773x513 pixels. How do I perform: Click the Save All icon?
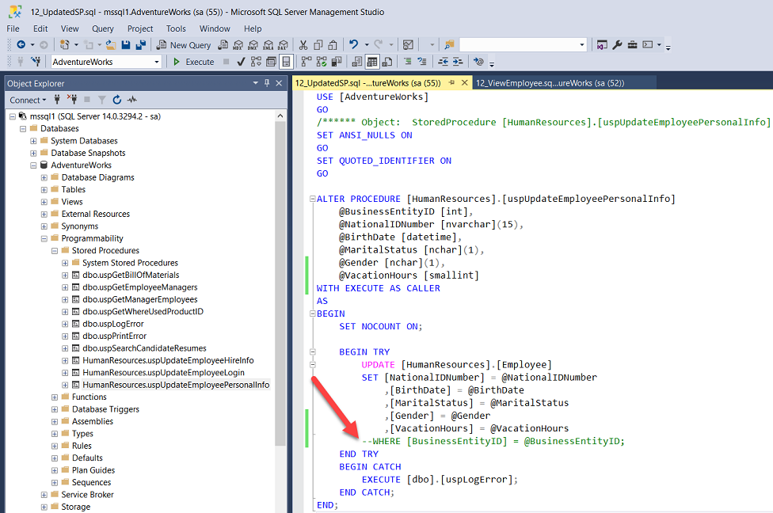coord(140,45)
